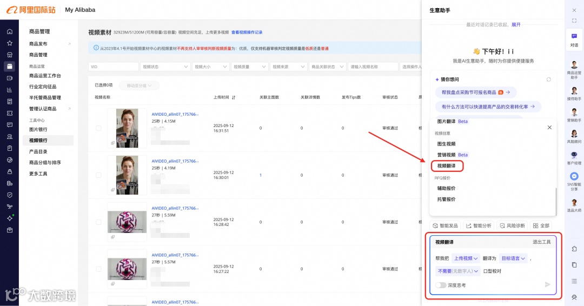
Task: Open the 目标语言 language dropdown
Action: click(x=513, y=258)
